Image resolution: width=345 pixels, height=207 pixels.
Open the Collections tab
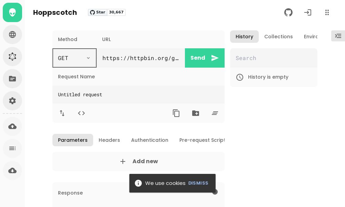[x=278, y=37]
